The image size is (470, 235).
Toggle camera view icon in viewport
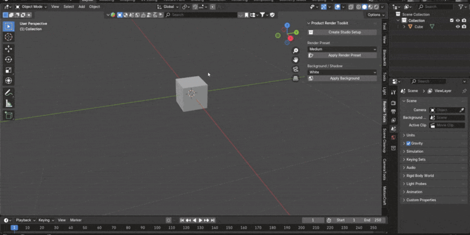(x=296, y=69)
